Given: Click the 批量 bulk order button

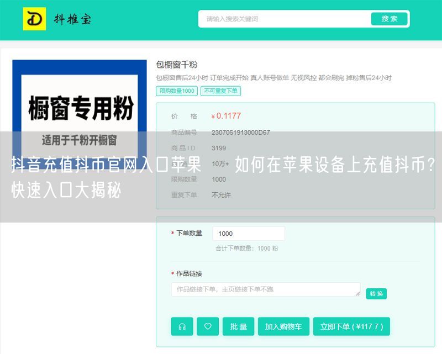Looking at the screenshot, I should click(239, 326).
